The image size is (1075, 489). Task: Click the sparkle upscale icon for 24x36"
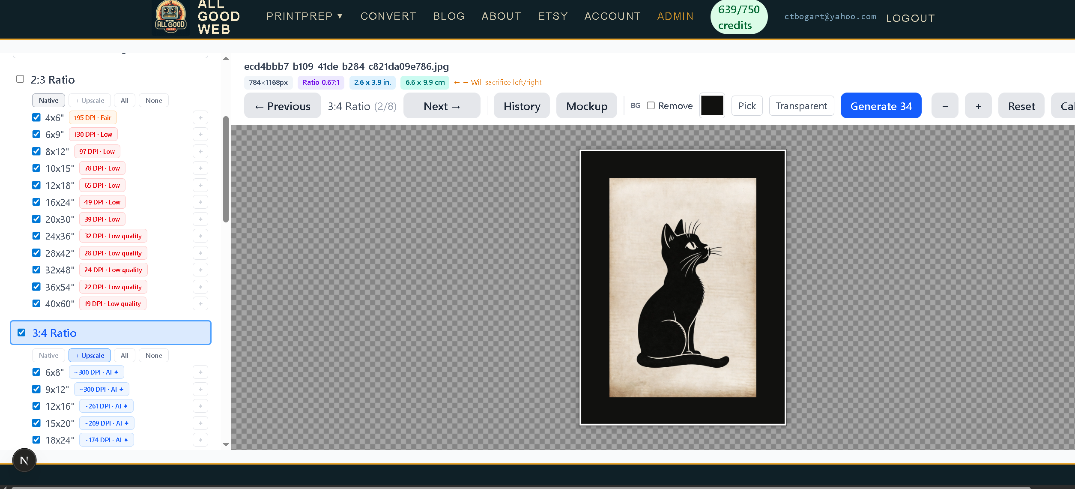tap(200, 236)
